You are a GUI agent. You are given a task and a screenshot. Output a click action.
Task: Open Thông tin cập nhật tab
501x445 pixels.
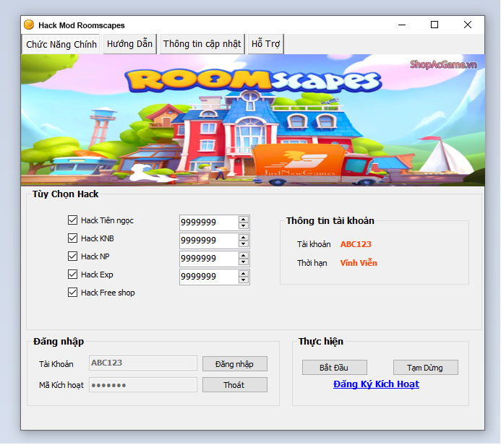[202, 44]
